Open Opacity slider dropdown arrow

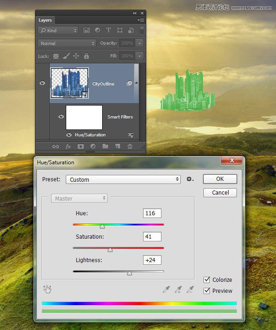139,43
